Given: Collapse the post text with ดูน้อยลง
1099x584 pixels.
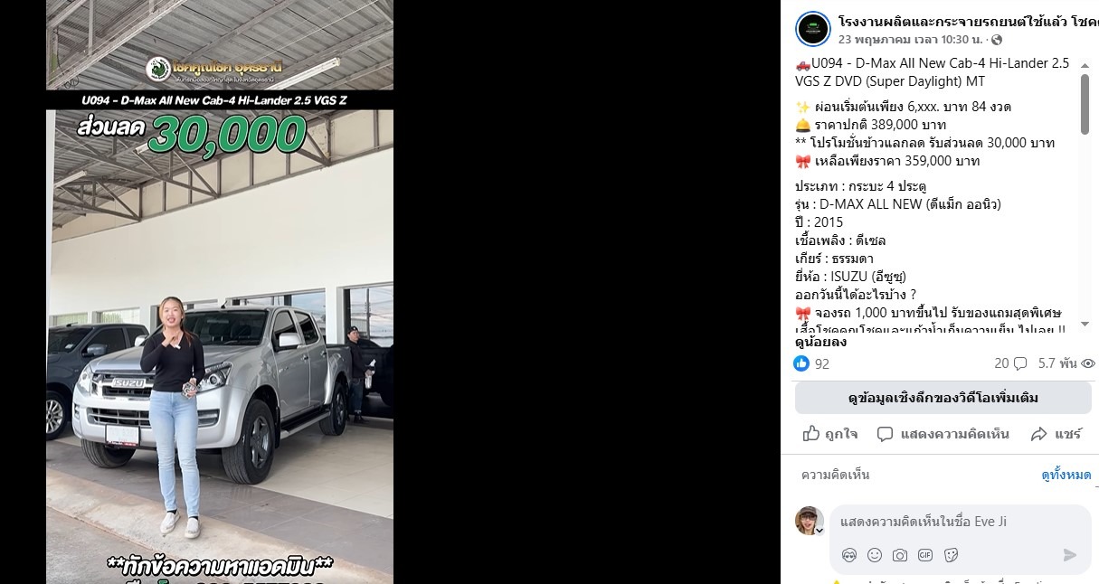Looking at the screenshot, I should click(820, 342).
